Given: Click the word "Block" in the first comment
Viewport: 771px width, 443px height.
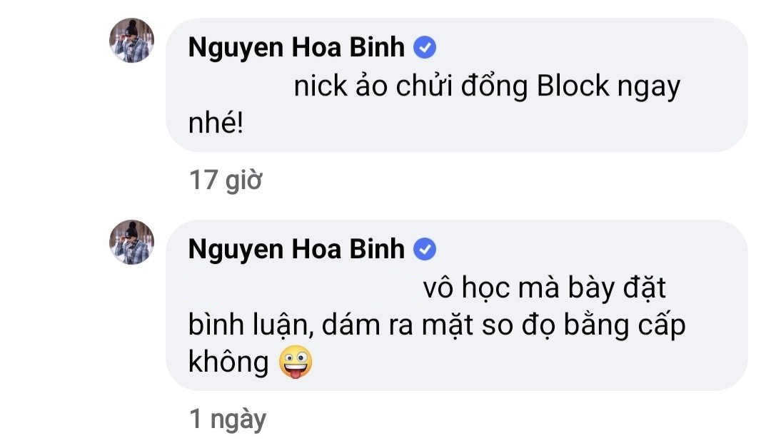Looking at the screenshot, I should click(x=573, y=87).
